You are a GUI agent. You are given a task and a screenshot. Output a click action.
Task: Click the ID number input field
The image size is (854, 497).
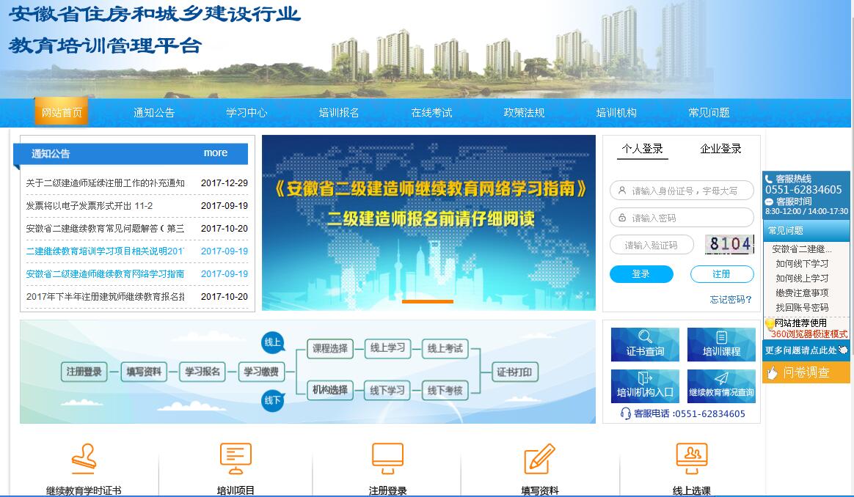[682, 191]
